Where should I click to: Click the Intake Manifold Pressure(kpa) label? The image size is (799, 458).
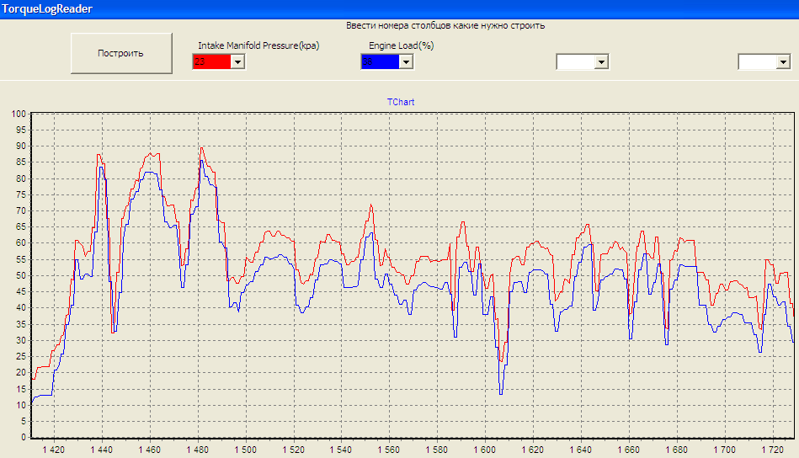pyautogui.click(x=258, y=45)
